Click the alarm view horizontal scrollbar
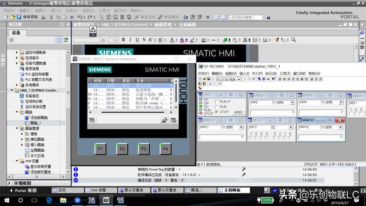 pos(131,112)
